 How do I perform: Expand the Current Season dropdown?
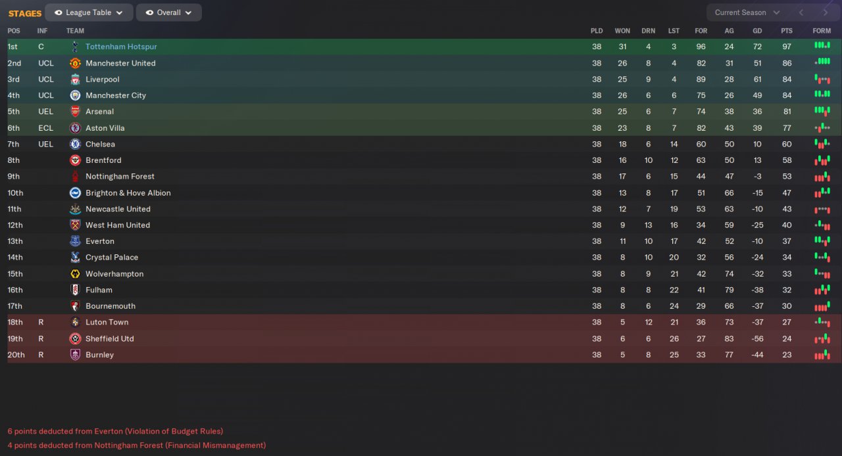tap(747, 12)
